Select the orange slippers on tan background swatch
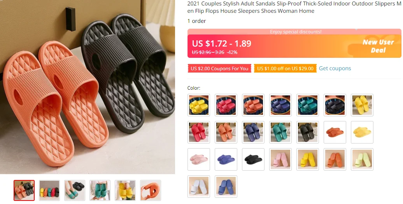 click(335, 159)
